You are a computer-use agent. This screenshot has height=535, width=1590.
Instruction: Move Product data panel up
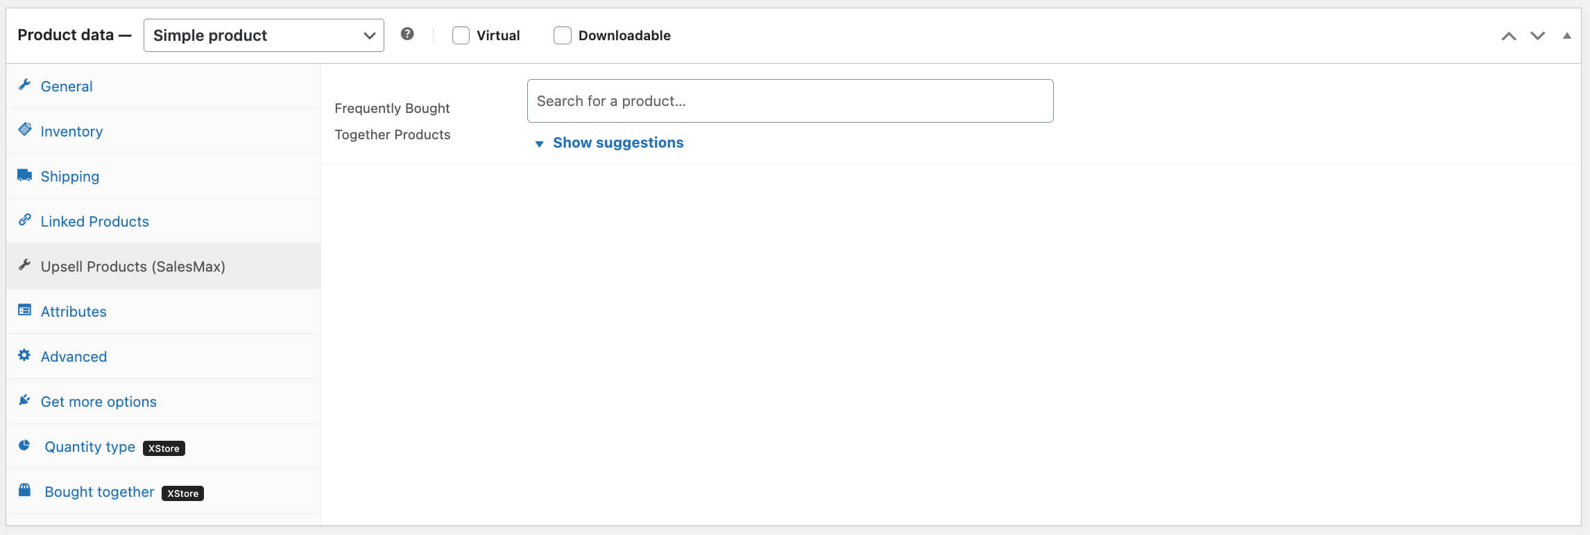(x=1509, y=36)
